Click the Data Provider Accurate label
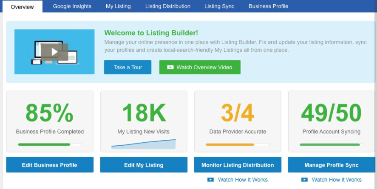 tap(238, 132)
